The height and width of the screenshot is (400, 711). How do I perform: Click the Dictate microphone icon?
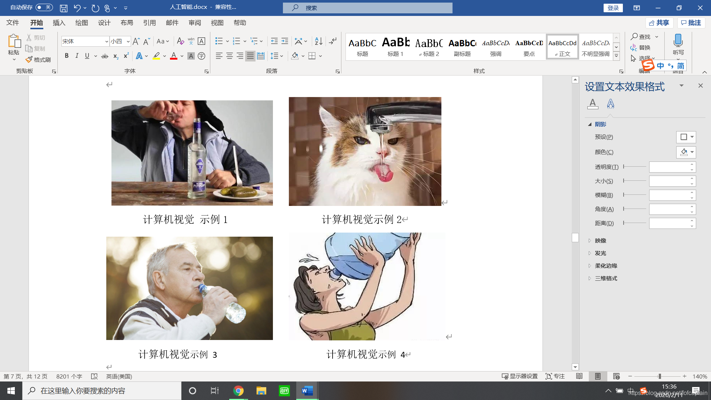tap(678, 40)
